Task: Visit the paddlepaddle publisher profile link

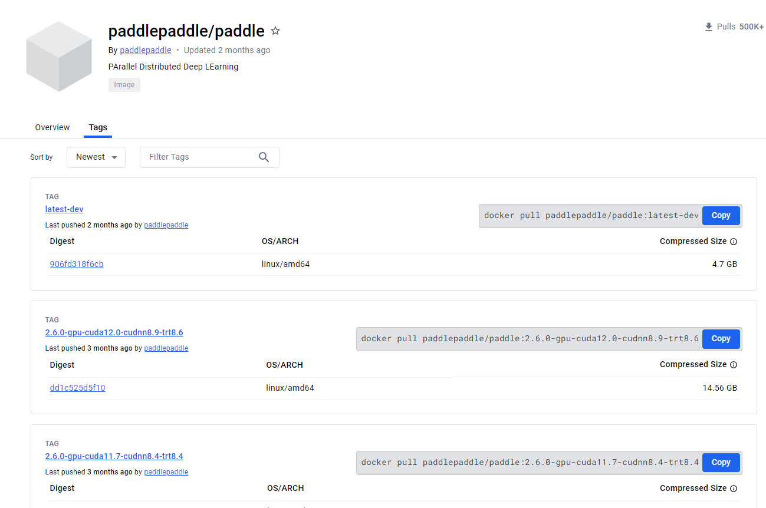Action: [x=145, y=50]
